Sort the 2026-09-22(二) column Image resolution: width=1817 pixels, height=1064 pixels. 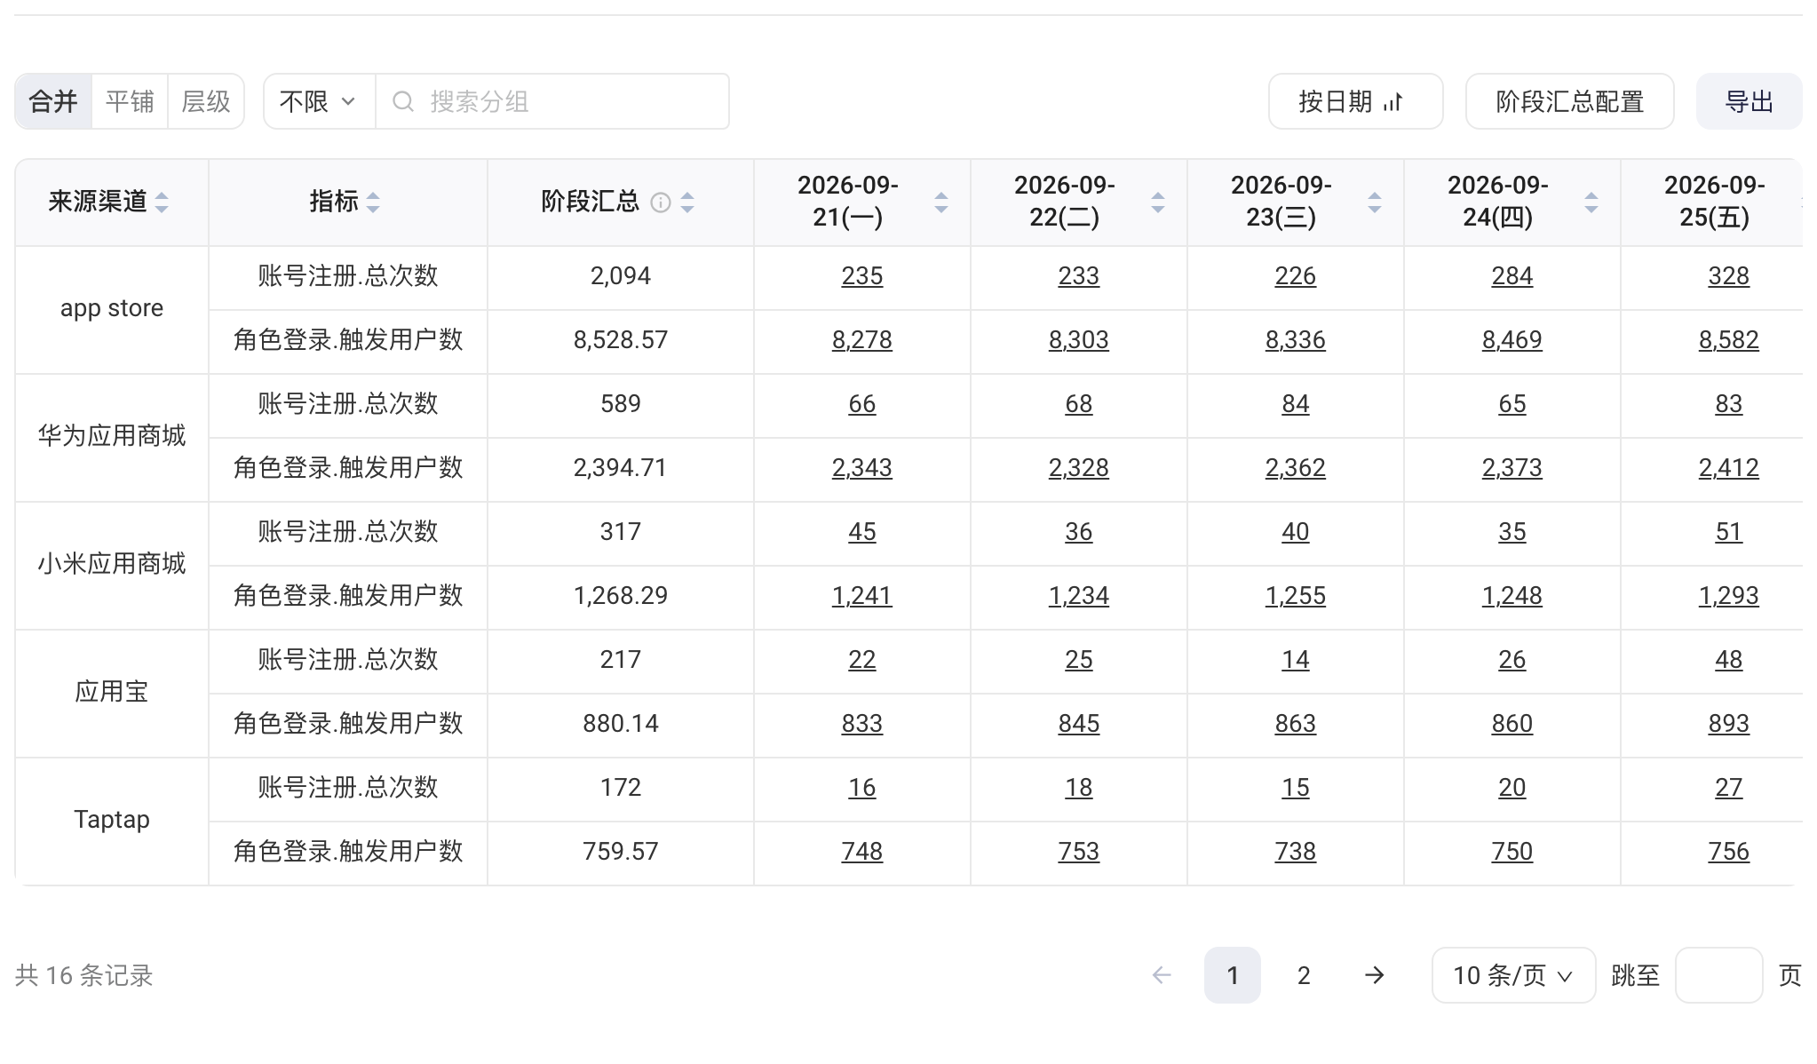(1158, 202)
